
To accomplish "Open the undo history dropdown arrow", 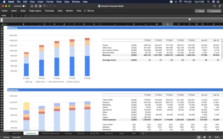I will pos(47,6).
